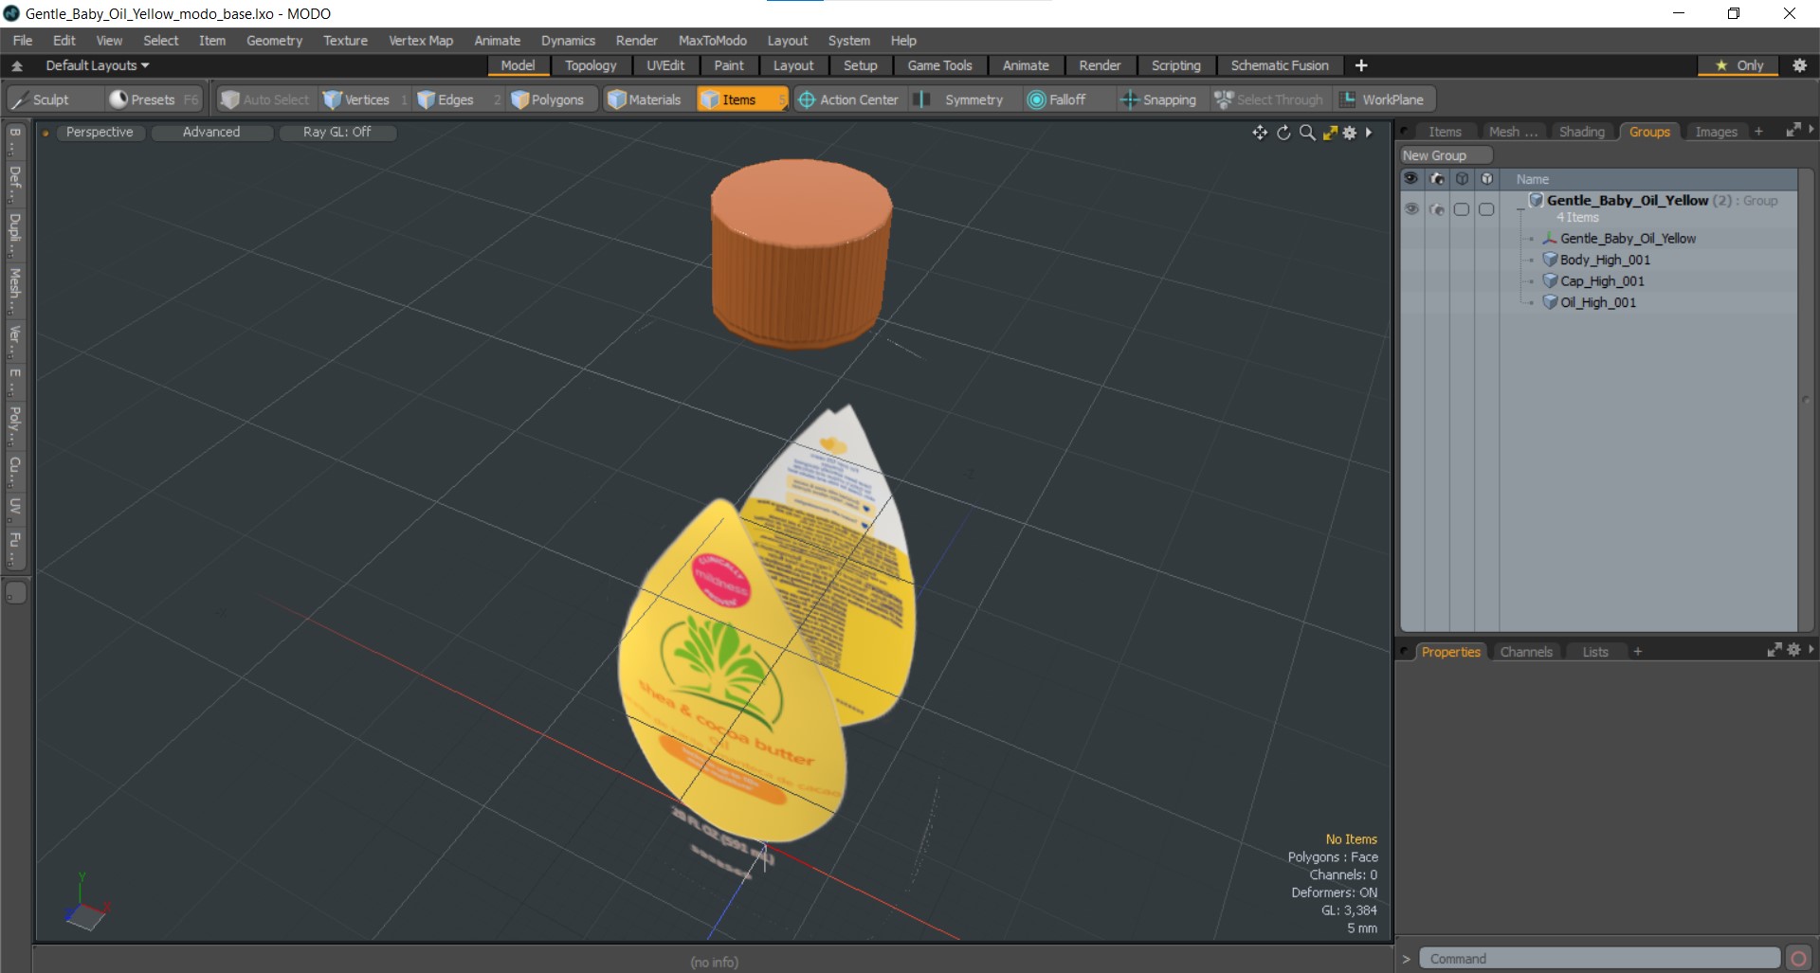Activate Items selection mode
1820x973 pixels.
pyautogui.click(x=741, y=99)
